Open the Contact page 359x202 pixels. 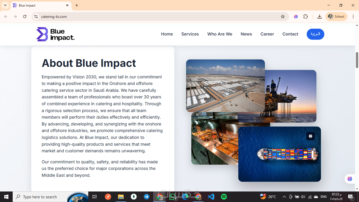(290, 34)
